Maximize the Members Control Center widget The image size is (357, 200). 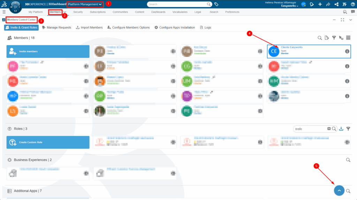point(342,20)
